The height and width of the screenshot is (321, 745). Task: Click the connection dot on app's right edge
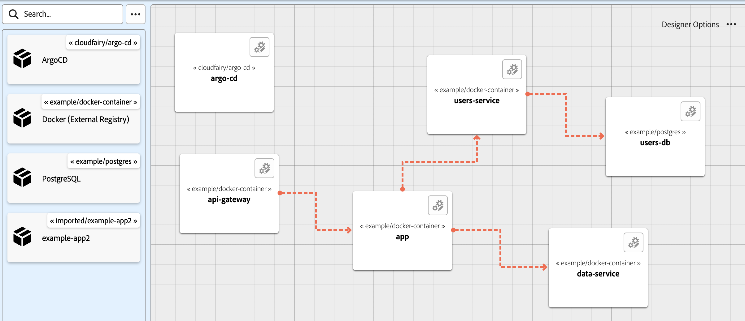coord(453,230)
